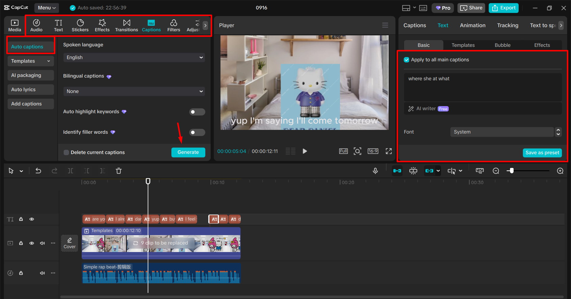Click the 16:9 aspect ratio icon

pos(373,151)
